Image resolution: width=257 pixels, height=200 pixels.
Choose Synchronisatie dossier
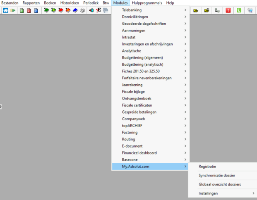(x=217, y=175)
